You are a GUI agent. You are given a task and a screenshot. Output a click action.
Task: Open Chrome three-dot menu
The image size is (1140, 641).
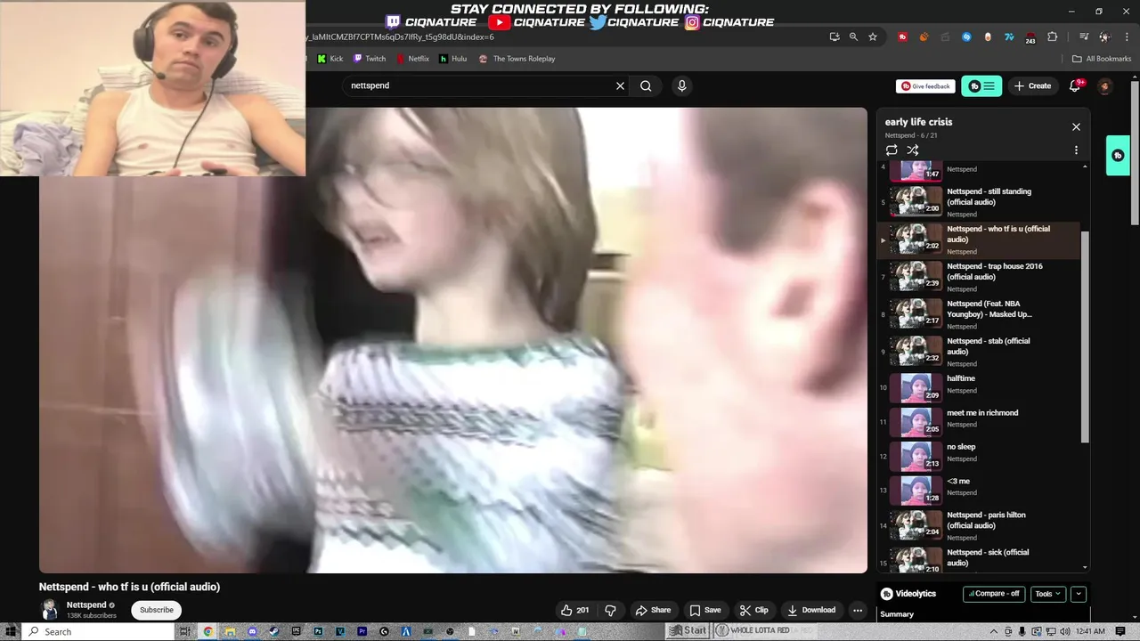point(1127,37)
